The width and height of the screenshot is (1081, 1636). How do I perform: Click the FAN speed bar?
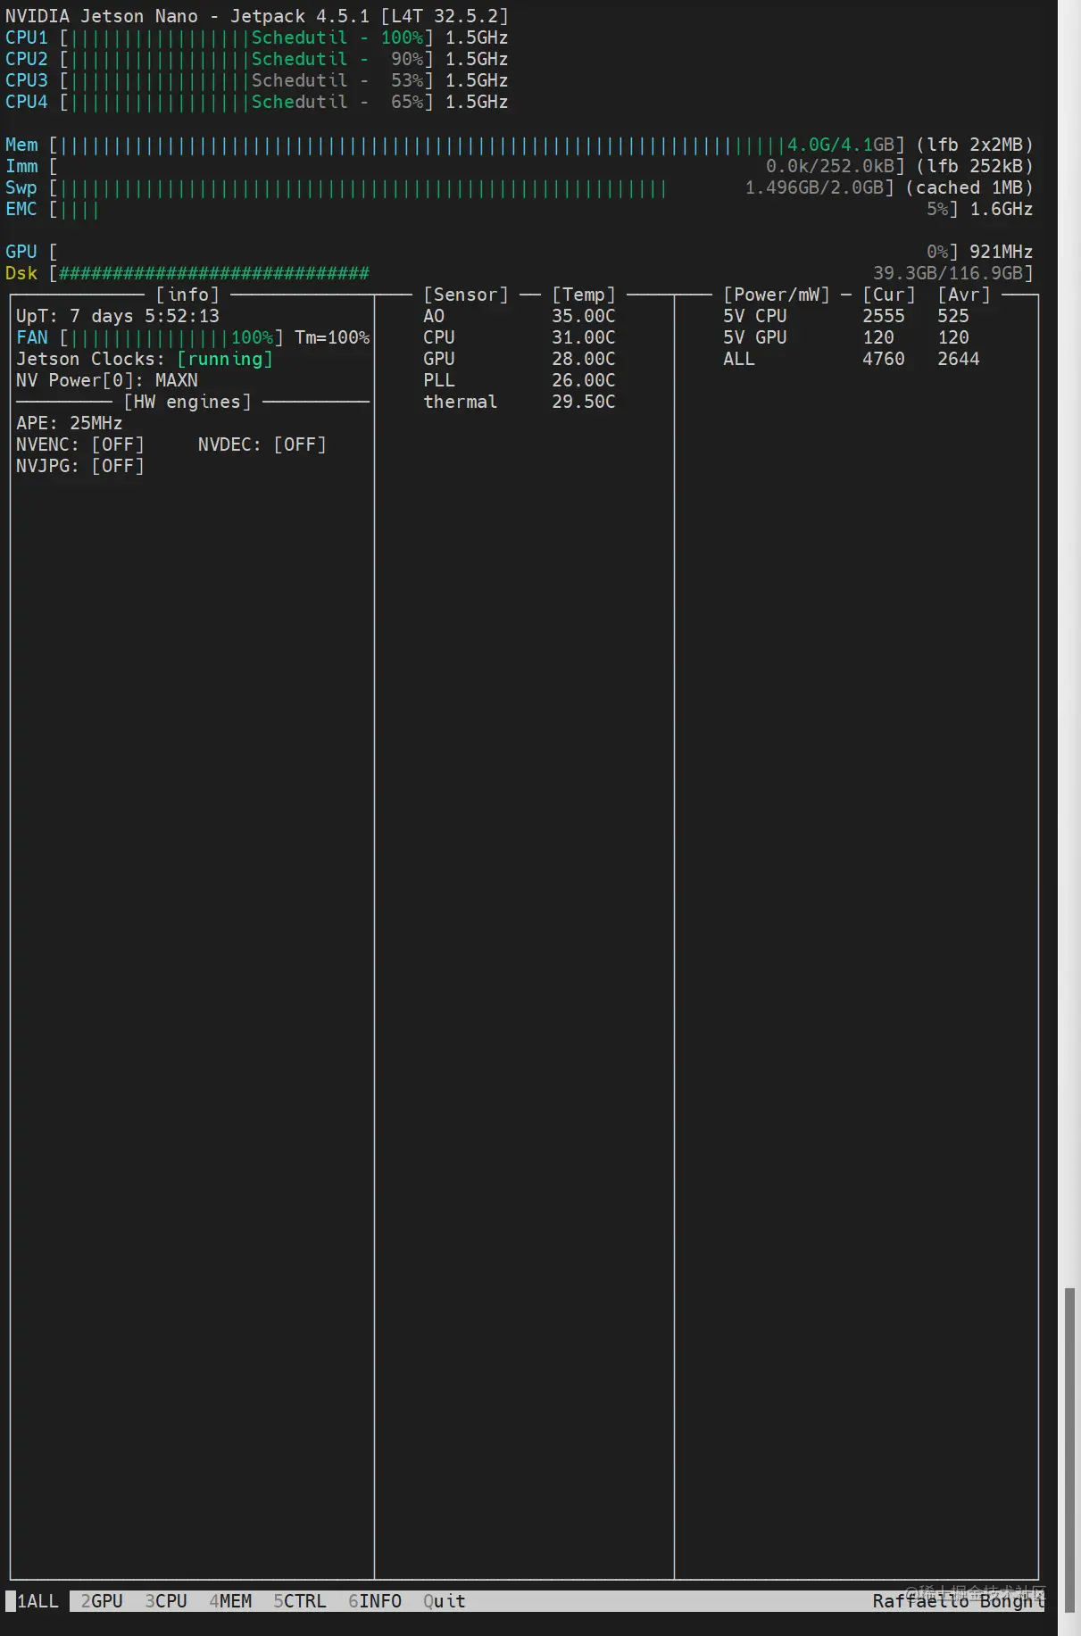(171, 337)
